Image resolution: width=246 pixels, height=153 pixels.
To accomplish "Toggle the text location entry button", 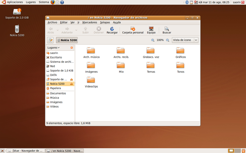I will click(x=50, y=40).
